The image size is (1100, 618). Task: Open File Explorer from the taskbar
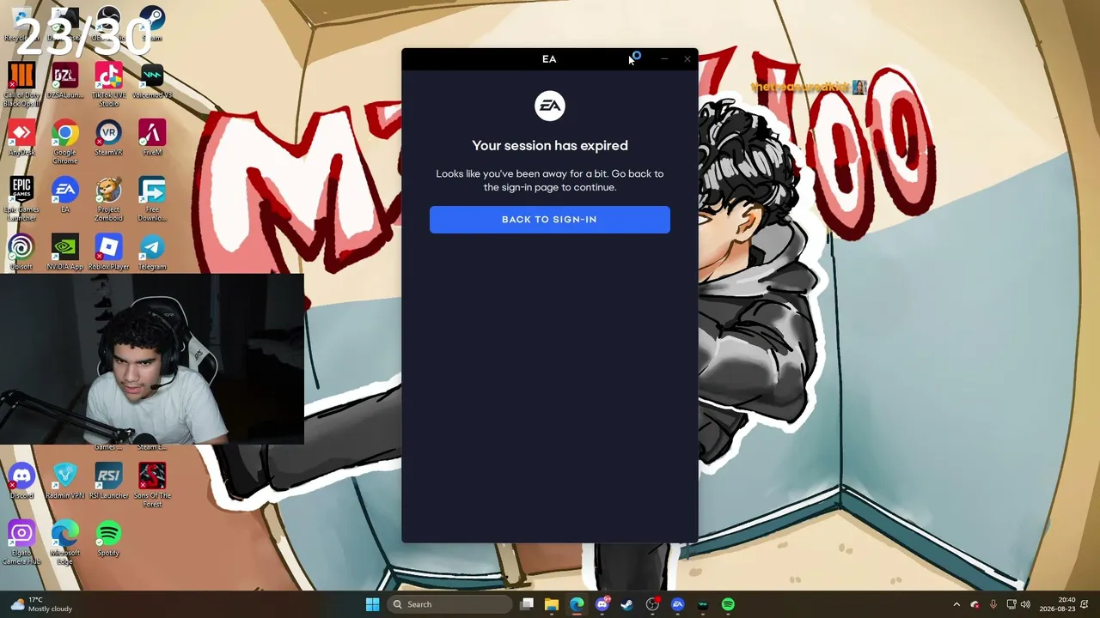point(552,604)
